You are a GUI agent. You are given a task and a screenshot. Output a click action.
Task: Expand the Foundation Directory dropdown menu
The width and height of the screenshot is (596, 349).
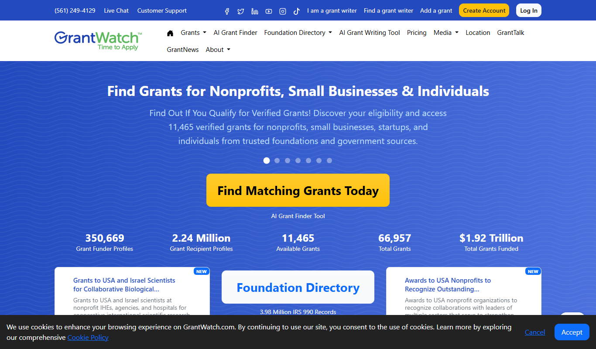(298, 33)
